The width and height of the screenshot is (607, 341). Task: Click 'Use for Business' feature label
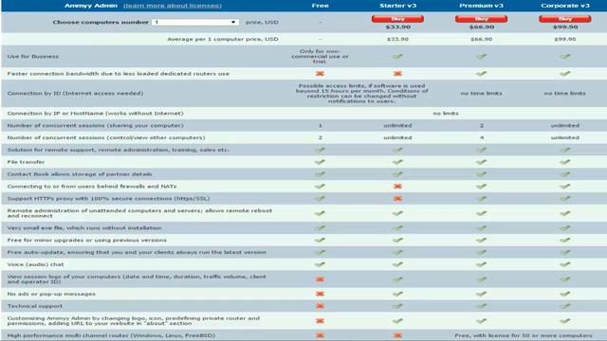[33, 57]
